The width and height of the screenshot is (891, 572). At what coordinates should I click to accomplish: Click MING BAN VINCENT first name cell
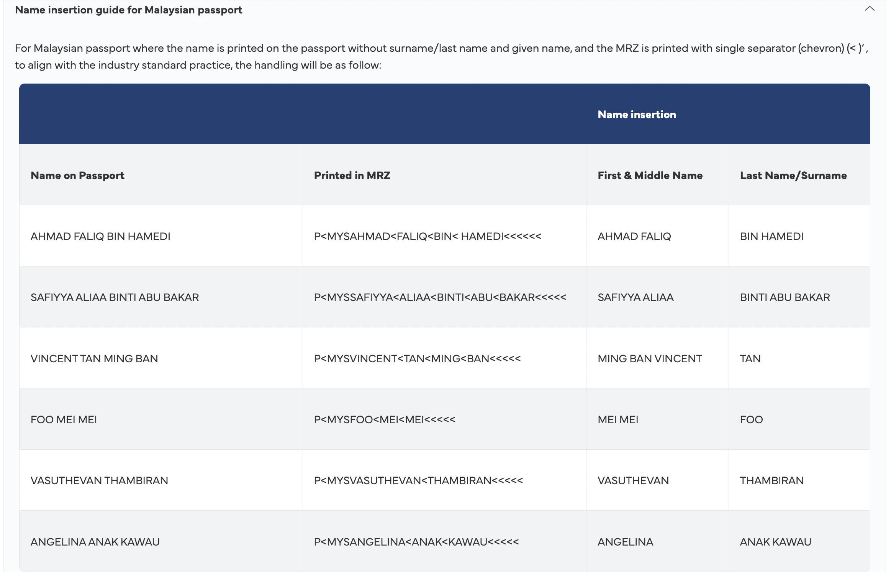[650, 358]
